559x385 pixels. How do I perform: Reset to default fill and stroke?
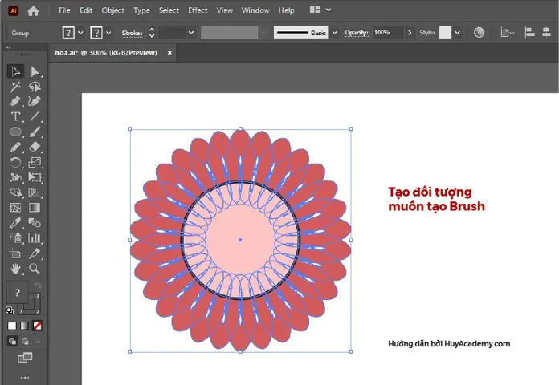point(10,310)
